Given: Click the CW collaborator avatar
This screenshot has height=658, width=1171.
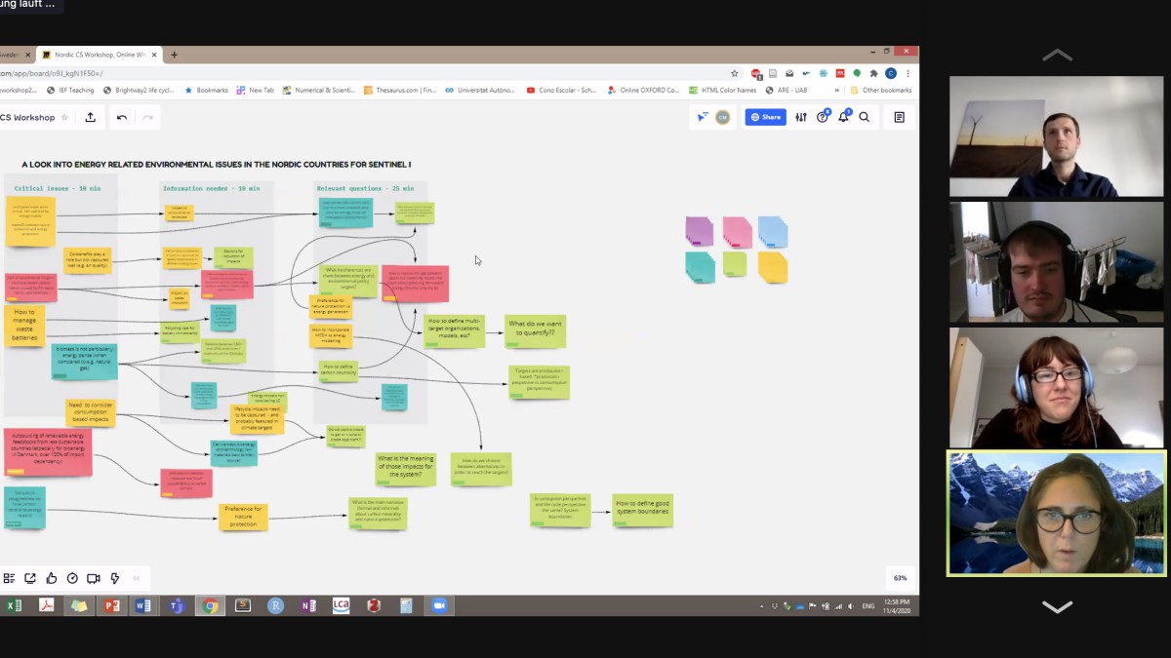Looking at the screenshot, I should pyautogui.click(x=723, y=117).
